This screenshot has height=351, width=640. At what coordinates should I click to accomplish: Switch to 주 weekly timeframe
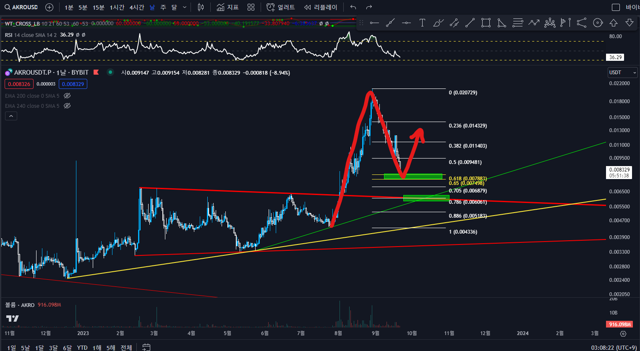pyautogui.click(x=163, y=8)
